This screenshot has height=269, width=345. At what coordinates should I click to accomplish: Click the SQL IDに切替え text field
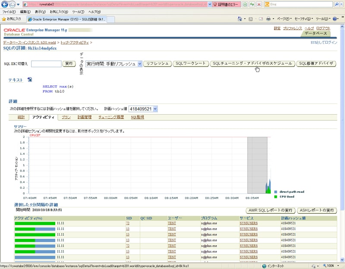46,64
